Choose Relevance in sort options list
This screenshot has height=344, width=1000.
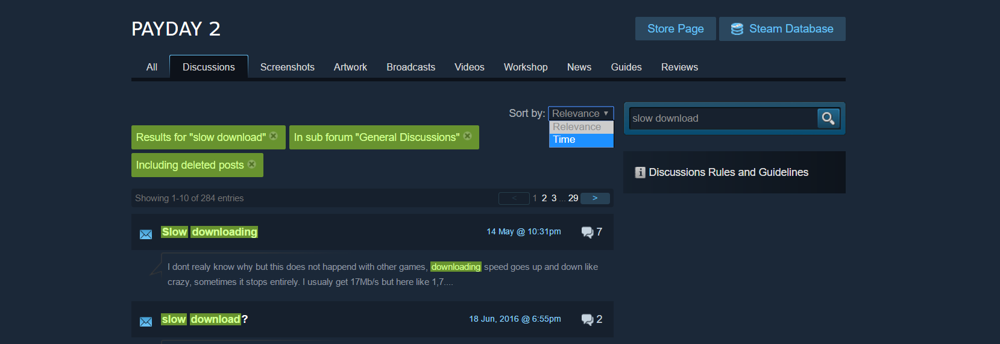click(x=581, y=127)
